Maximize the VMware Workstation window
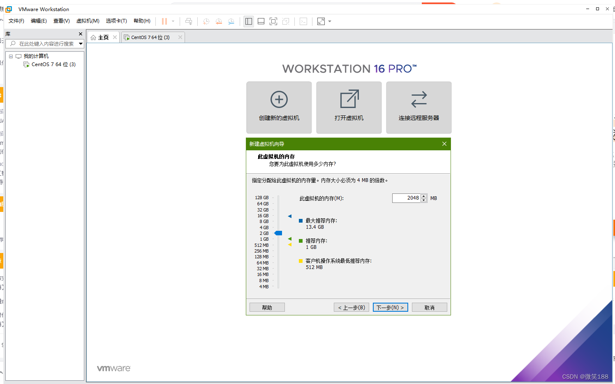 tap(597, 9)
